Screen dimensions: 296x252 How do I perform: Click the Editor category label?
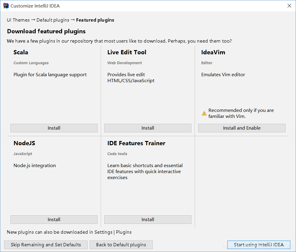click(x=207, y=63)
